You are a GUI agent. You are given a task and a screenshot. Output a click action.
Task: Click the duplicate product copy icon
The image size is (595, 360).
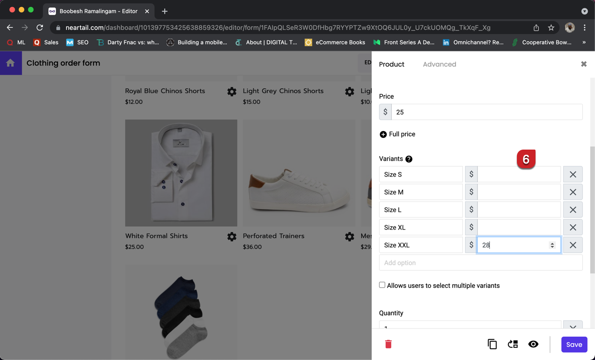pos(492,344)
